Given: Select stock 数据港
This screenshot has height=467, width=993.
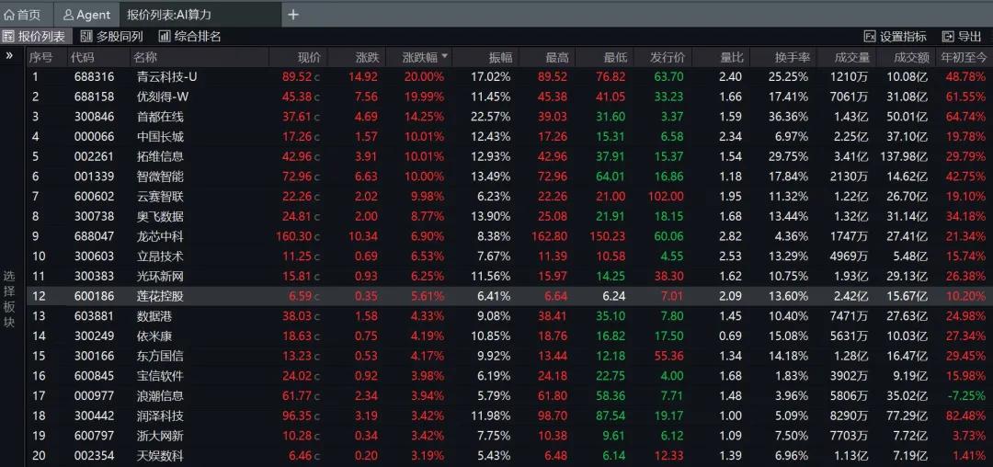Looking at the screenshot, I should click(154, 316).
